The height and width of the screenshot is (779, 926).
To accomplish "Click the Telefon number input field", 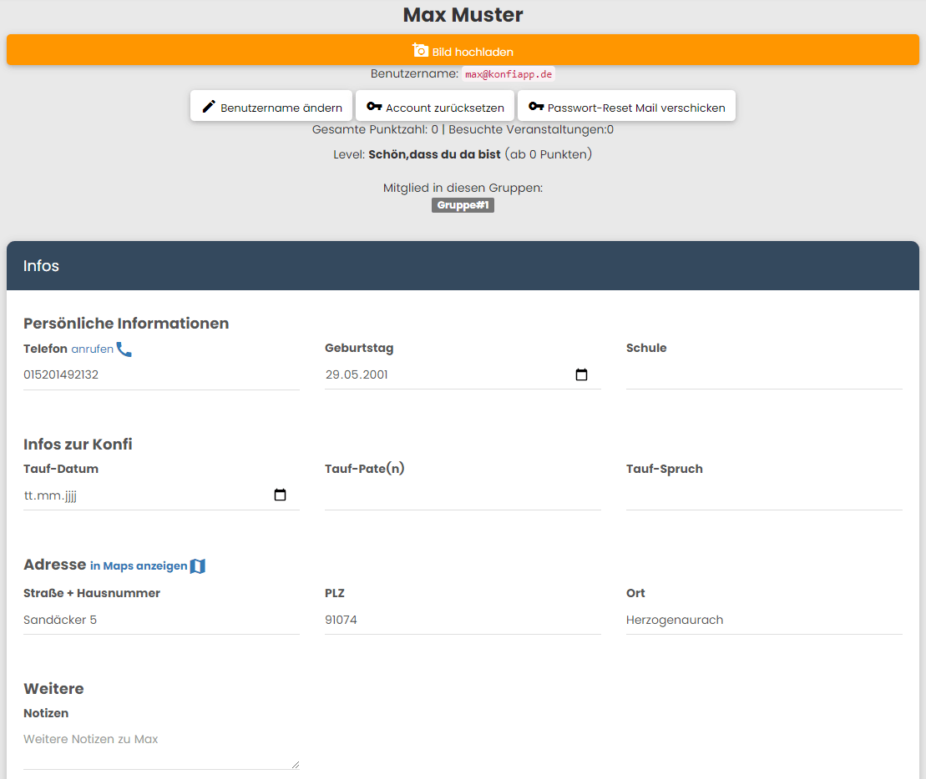I will tap(161, 375).
